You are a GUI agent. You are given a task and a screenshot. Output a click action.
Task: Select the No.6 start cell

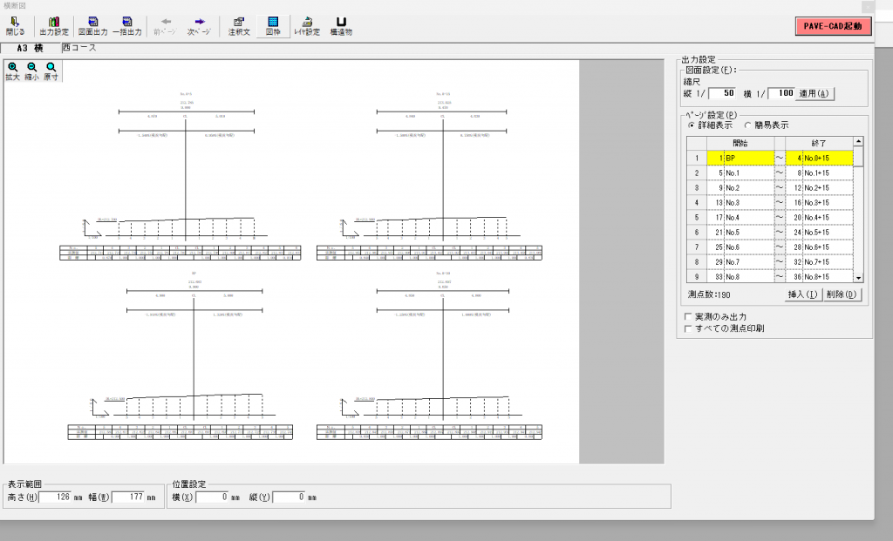click(740, 247)
